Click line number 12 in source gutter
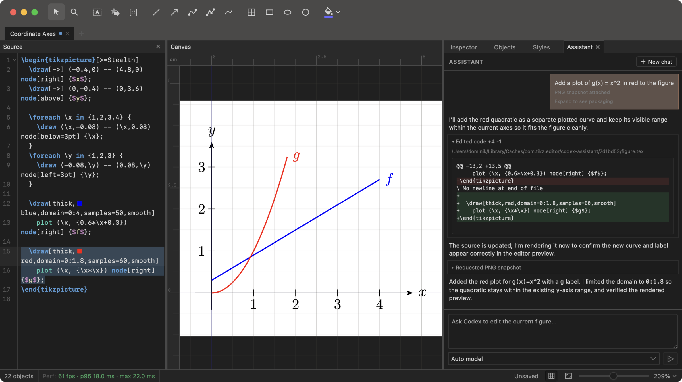Viewport: 682px width, 382px height. tap(7, 203)
